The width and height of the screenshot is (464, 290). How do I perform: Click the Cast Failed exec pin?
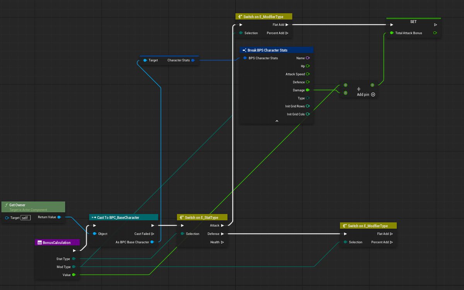coord(153,234)
